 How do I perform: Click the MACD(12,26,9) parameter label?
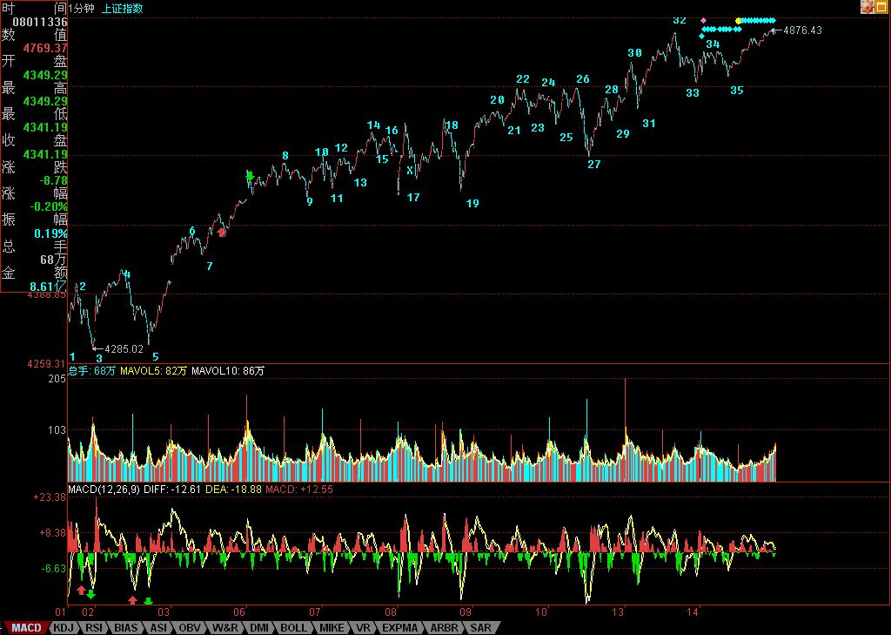[x=103, y=490]
